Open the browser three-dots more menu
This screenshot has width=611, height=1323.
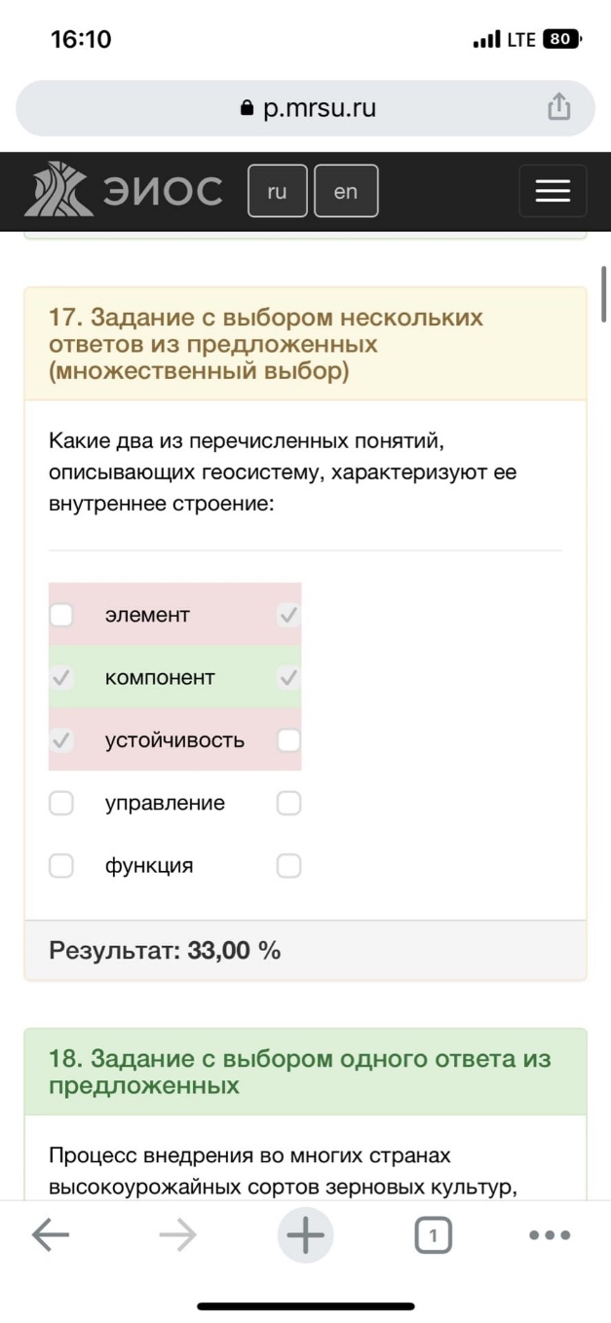click(550, 1235)
